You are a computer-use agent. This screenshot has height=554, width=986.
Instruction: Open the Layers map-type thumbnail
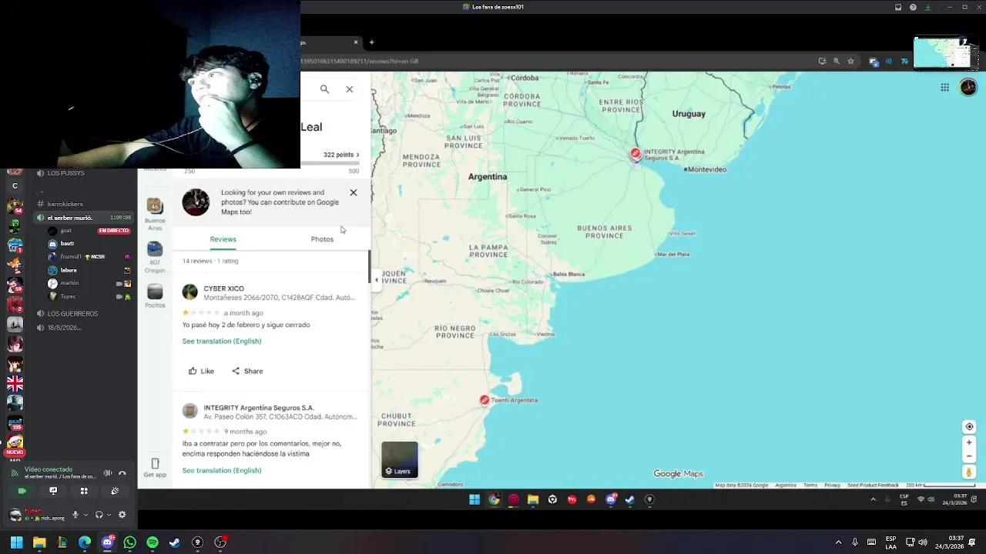pos(400,459)
